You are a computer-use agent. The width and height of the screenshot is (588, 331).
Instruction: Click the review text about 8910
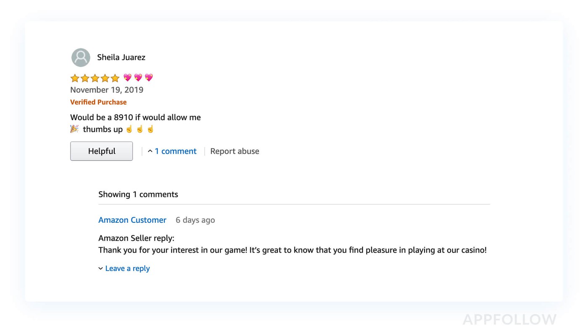click(135, 117)
